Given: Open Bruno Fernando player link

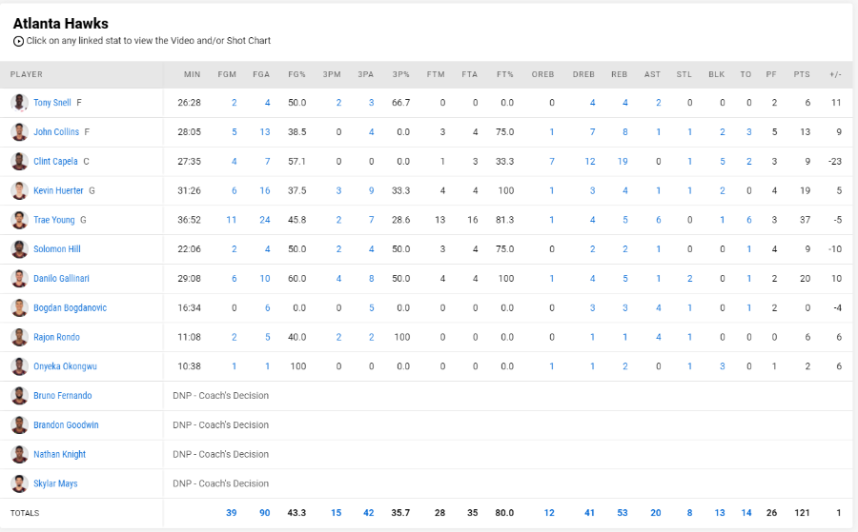Looking at the screenshot, I should [x=62, y=396].
